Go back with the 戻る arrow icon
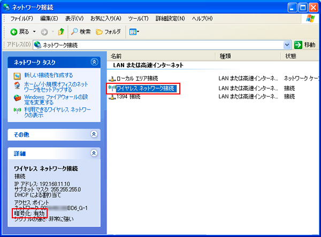321x237 pixels. point(14,32)
